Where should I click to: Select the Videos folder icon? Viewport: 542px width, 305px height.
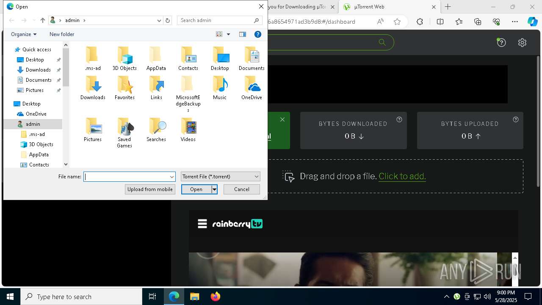(x=188, y=126)
